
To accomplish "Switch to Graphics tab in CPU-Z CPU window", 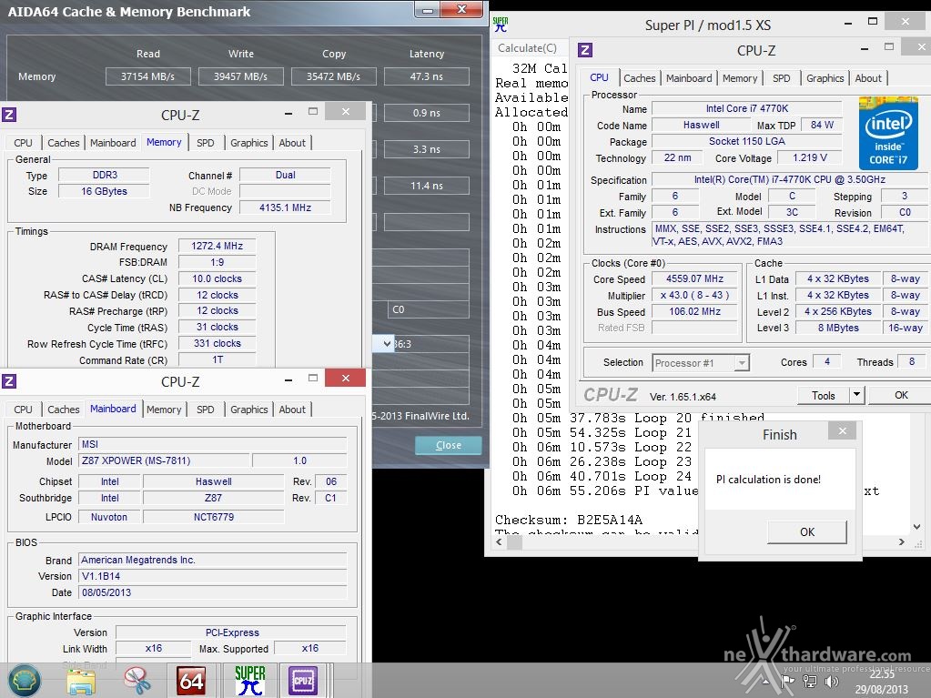I will 825,78.
